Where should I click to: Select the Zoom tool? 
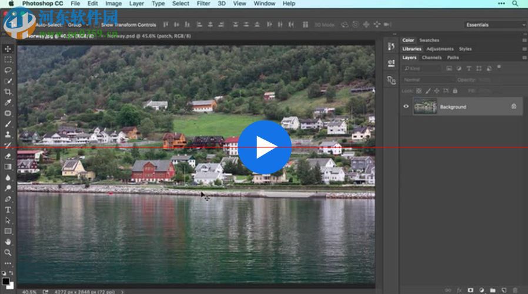[x=8, y=252]
